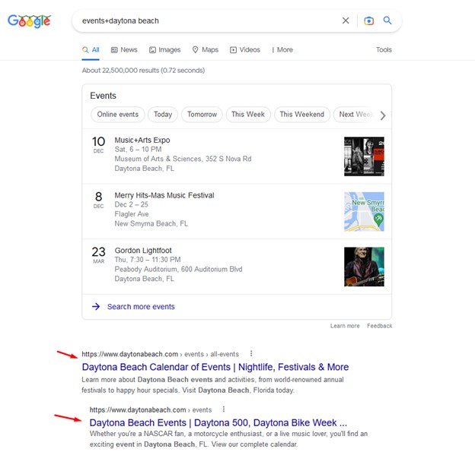The height and width of the screenshot is (452, 475).
Task: Filter events by Tomorrow chip
Action: tap(202, 115)
